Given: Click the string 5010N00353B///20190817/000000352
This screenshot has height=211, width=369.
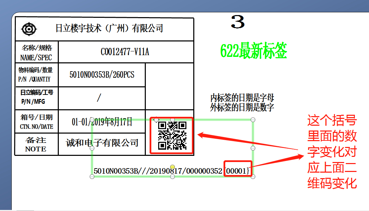Looking at the screenshot, I should (x=158, y=171).
